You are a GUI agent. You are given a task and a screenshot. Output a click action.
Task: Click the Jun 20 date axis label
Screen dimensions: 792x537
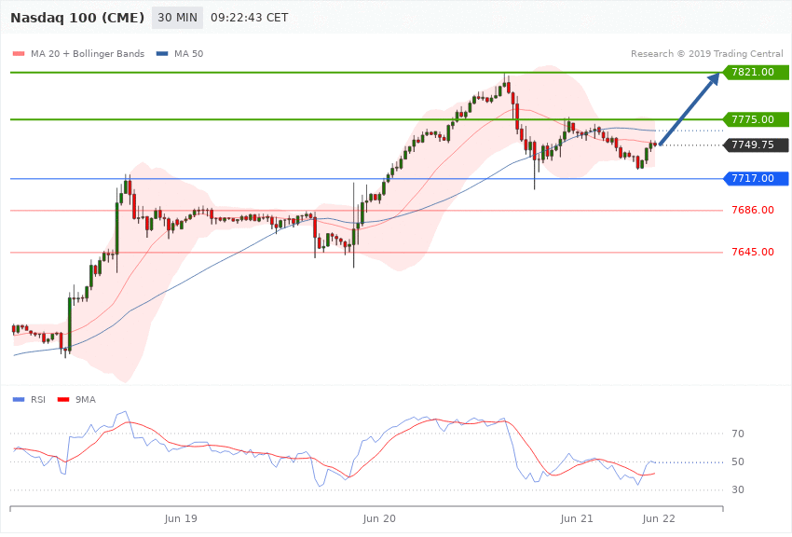pyautogui.click(x=379, y=518)
